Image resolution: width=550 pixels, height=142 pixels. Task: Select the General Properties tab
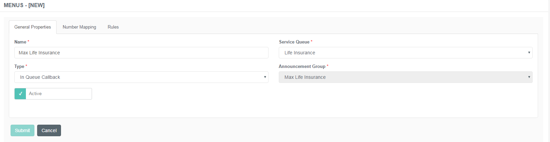click(x=33, y=27)
